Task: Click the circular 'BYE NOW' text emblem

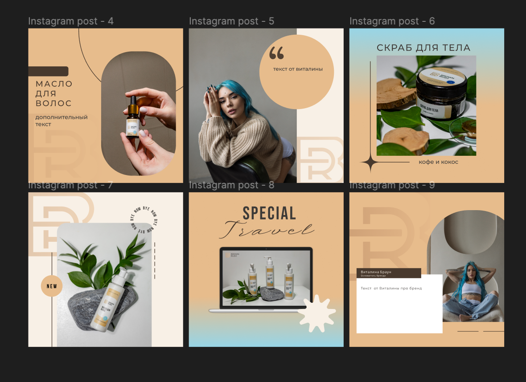Action: point(144,220)
